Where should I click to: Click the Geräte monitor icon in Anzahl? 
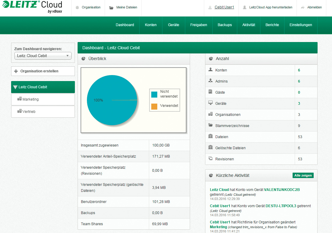click(211, 103)
